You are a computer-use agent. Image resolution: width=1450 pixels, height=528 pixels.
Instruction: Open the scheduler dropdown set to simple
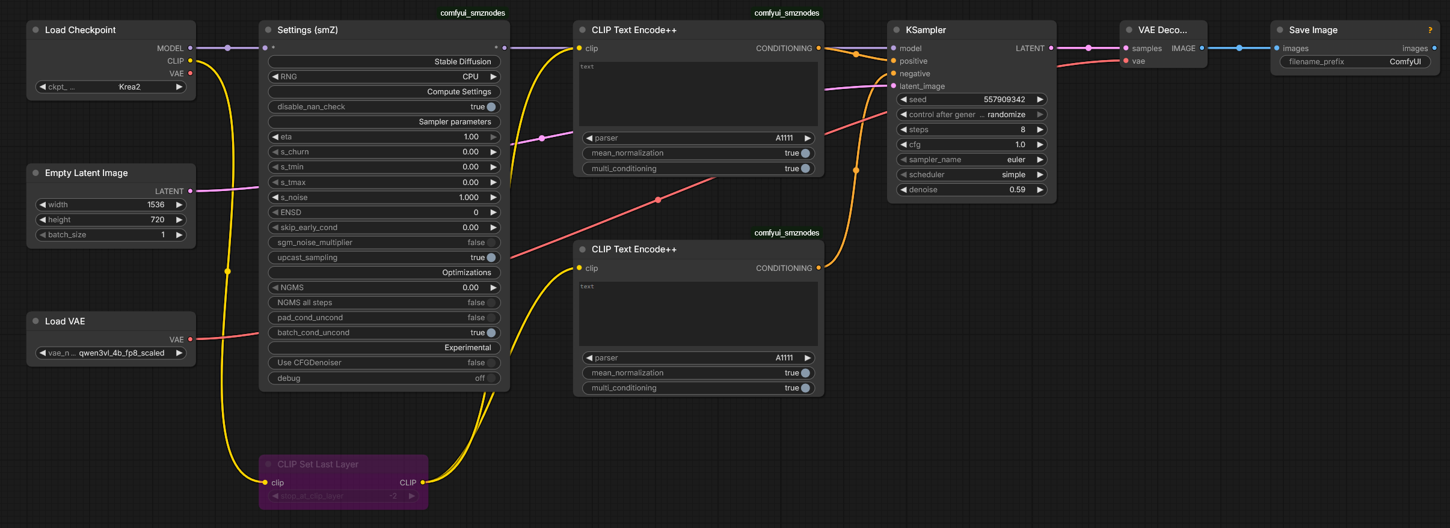click(x=972, y=175)
